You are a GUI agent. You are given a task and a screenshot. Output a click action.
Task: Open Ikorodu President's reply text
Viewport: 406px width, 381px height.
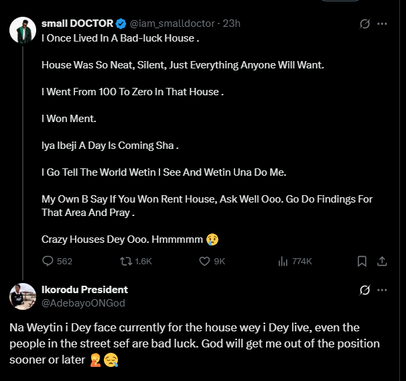(194, 343)
